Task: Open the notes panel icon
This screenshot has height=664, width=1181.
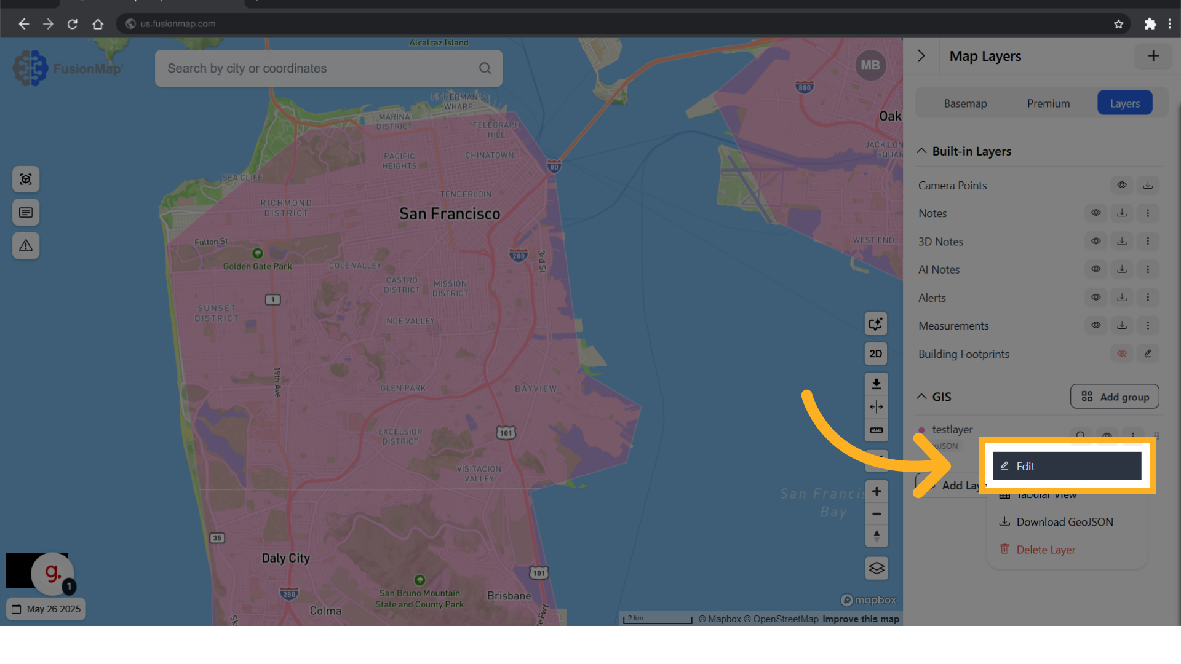Action: pos(26,213)
